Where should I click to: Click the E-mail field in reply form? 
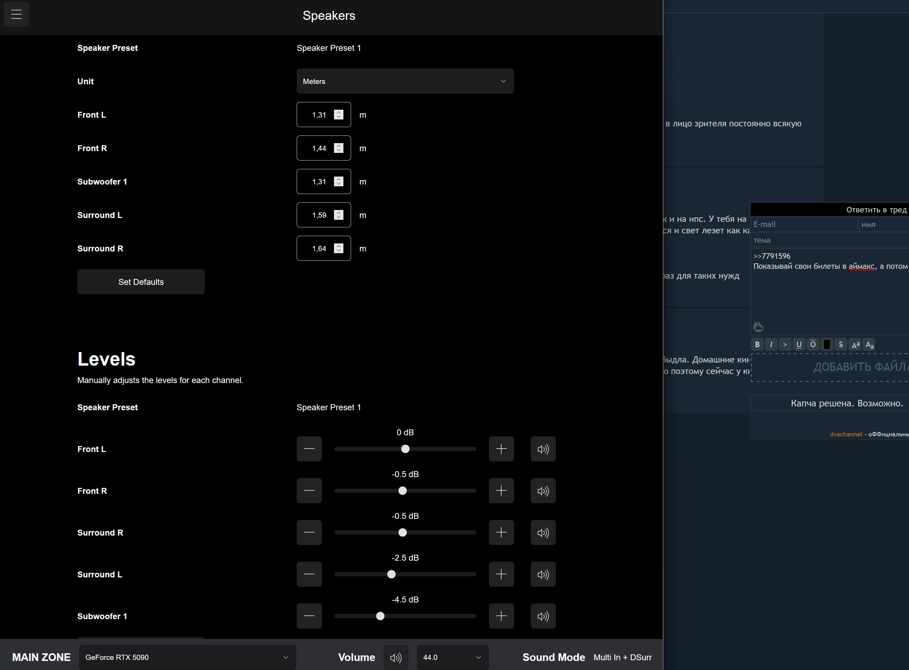(804, 224)
